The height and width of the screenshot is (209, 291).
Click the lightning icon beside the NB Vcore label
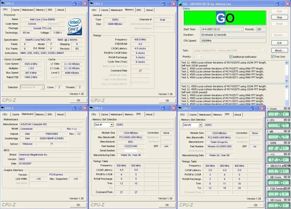coord(268,177)
